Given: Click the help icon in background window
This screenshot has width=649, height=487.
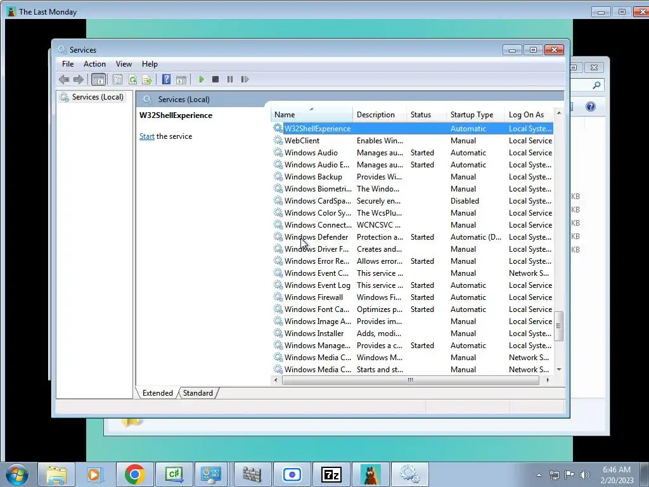Looking at the screenshot, I should pos(591,107).
